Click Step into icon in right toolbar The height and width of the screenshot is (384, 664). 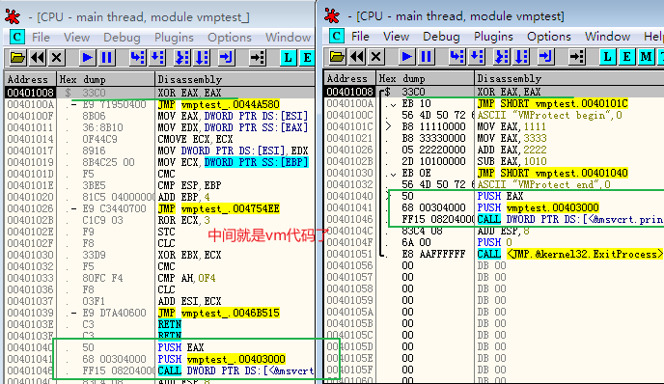(x=456, y=56)
